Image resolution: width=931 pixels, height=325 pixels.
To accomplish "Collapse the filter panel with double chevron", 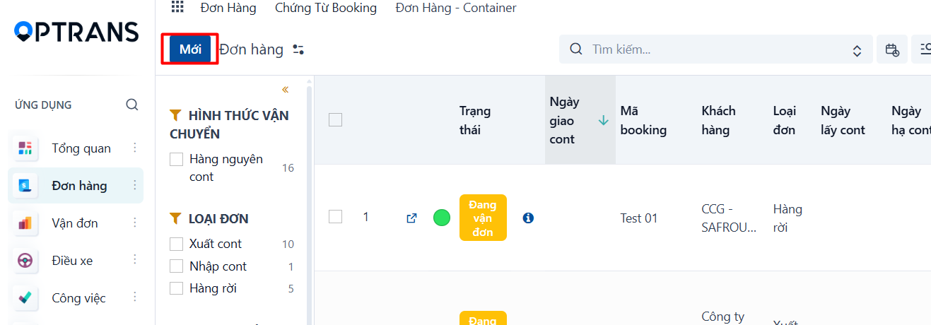I will [286, 90].
